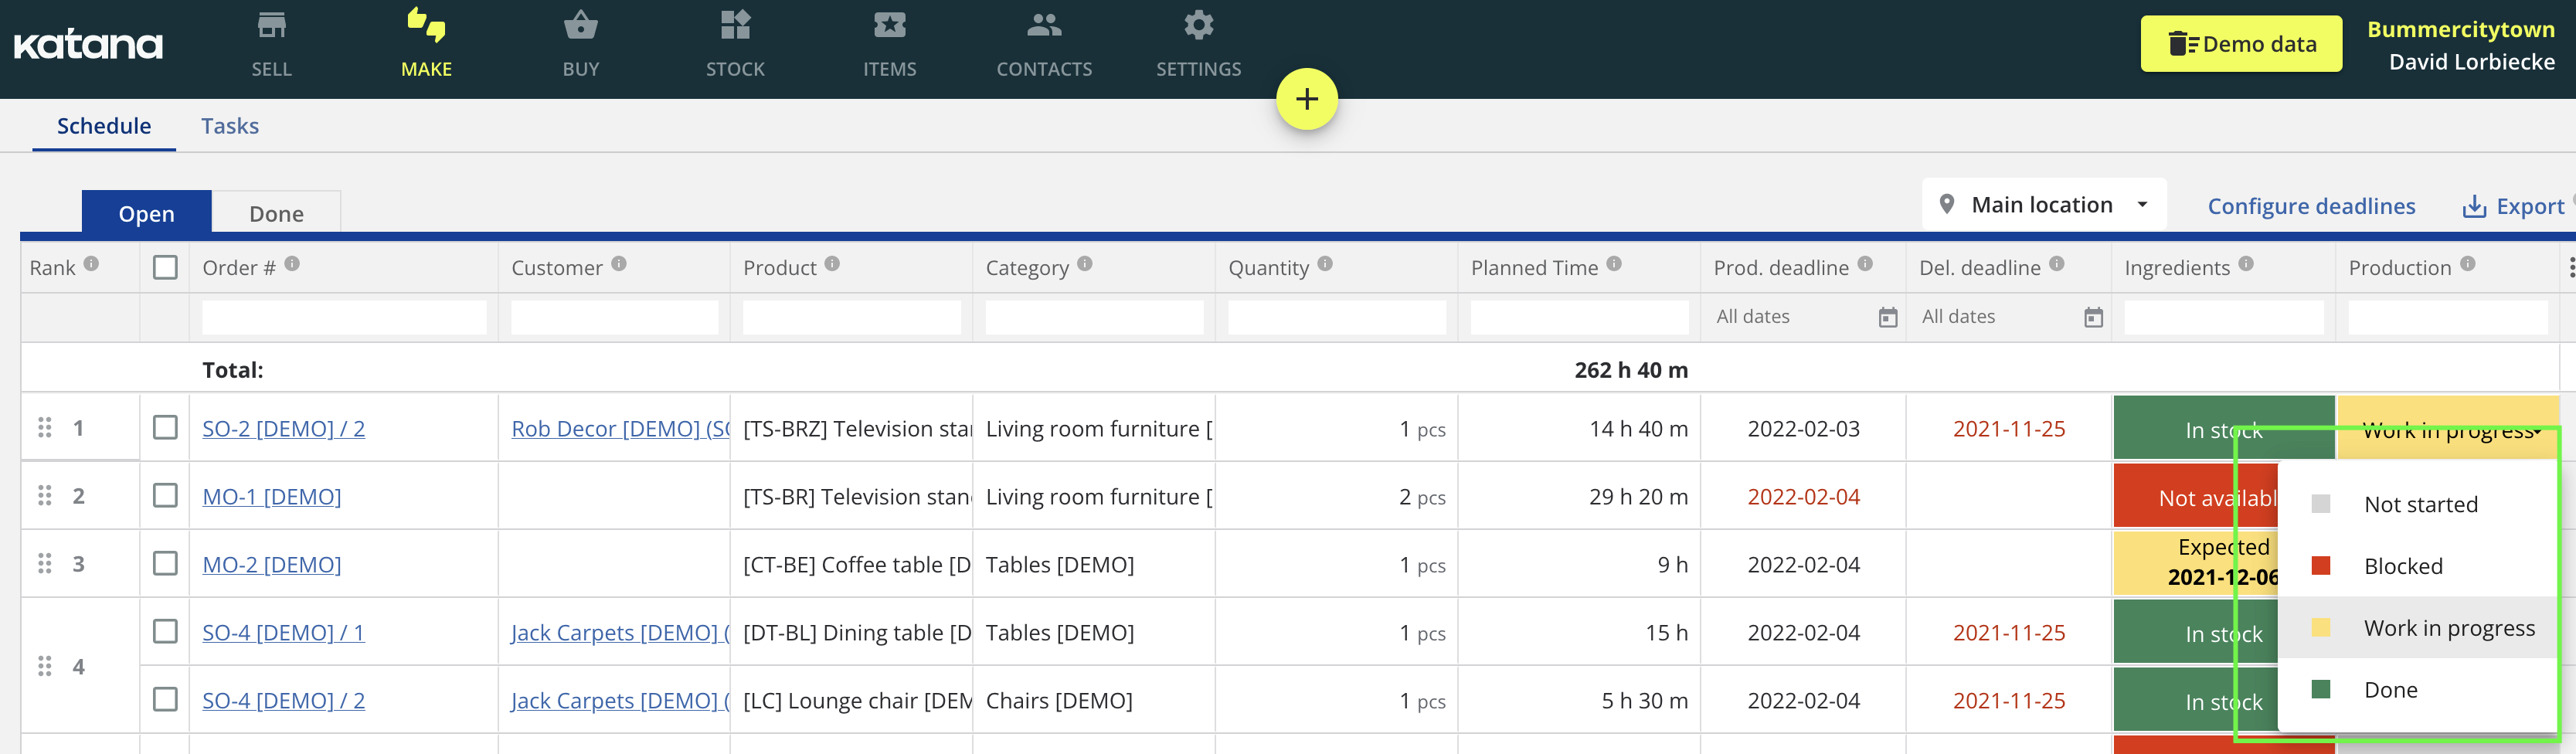The image size is (2576, 754).
Task: Click info icon next to Del. deadline header
Action: pyautogui.click(x=2057, y=264)
